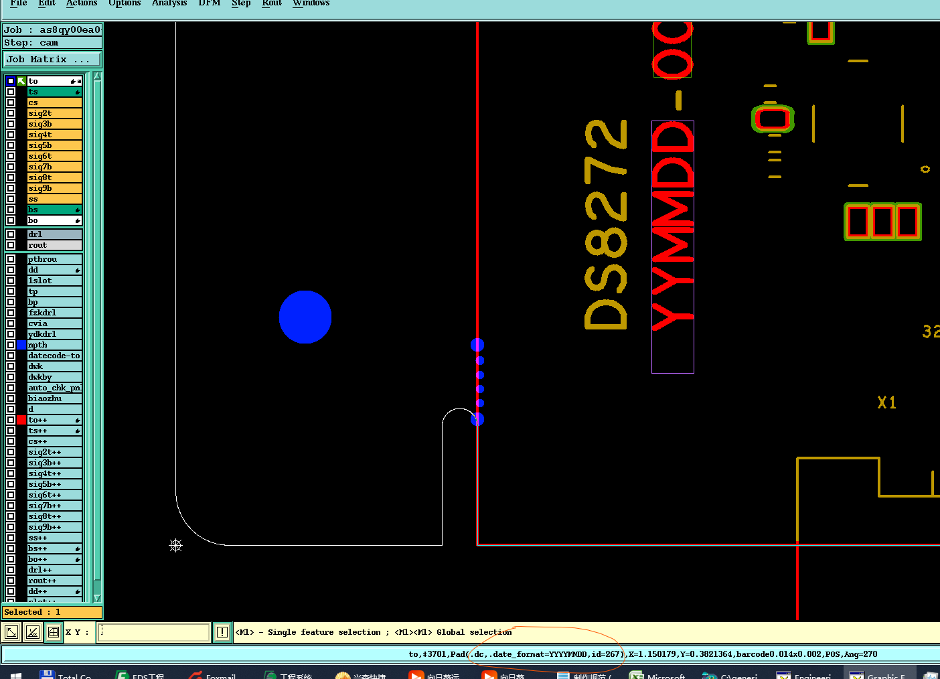The image size is (940, 679).
Task: Click the blue color swatch beside mpth
Action: click(x=21, y=345)
